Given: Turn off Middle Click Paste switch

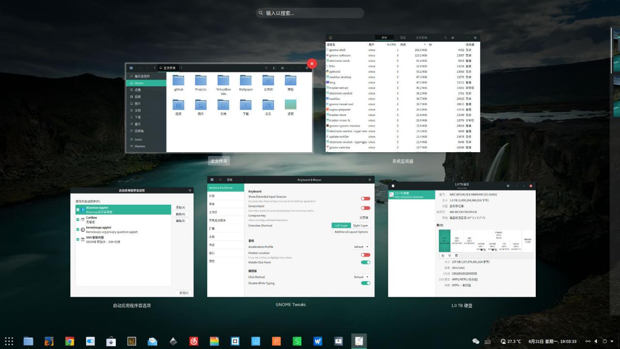Looking at the screenshot, I should [365, 262].
